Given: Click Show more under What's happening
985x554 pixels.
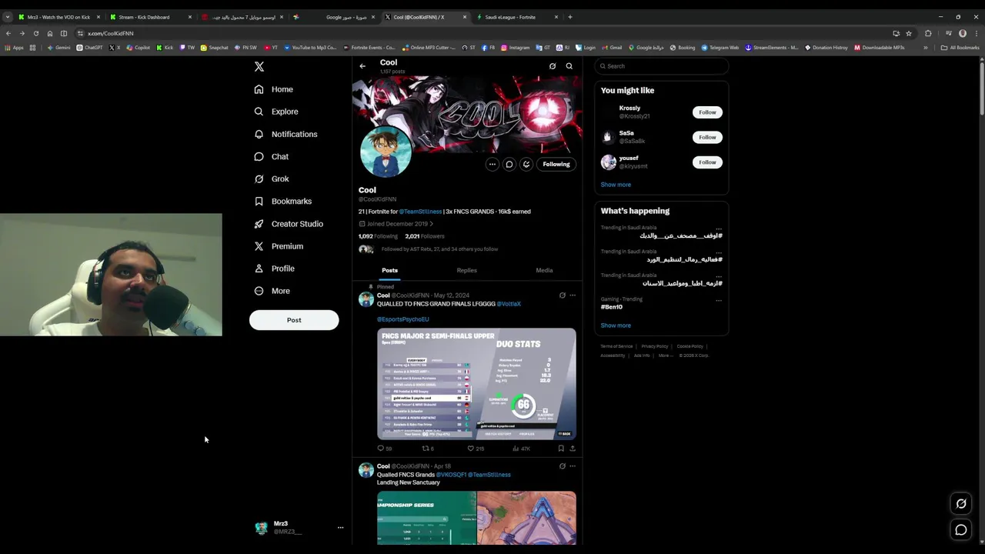Looking at the screenshot, I should (x=616, y=325).
